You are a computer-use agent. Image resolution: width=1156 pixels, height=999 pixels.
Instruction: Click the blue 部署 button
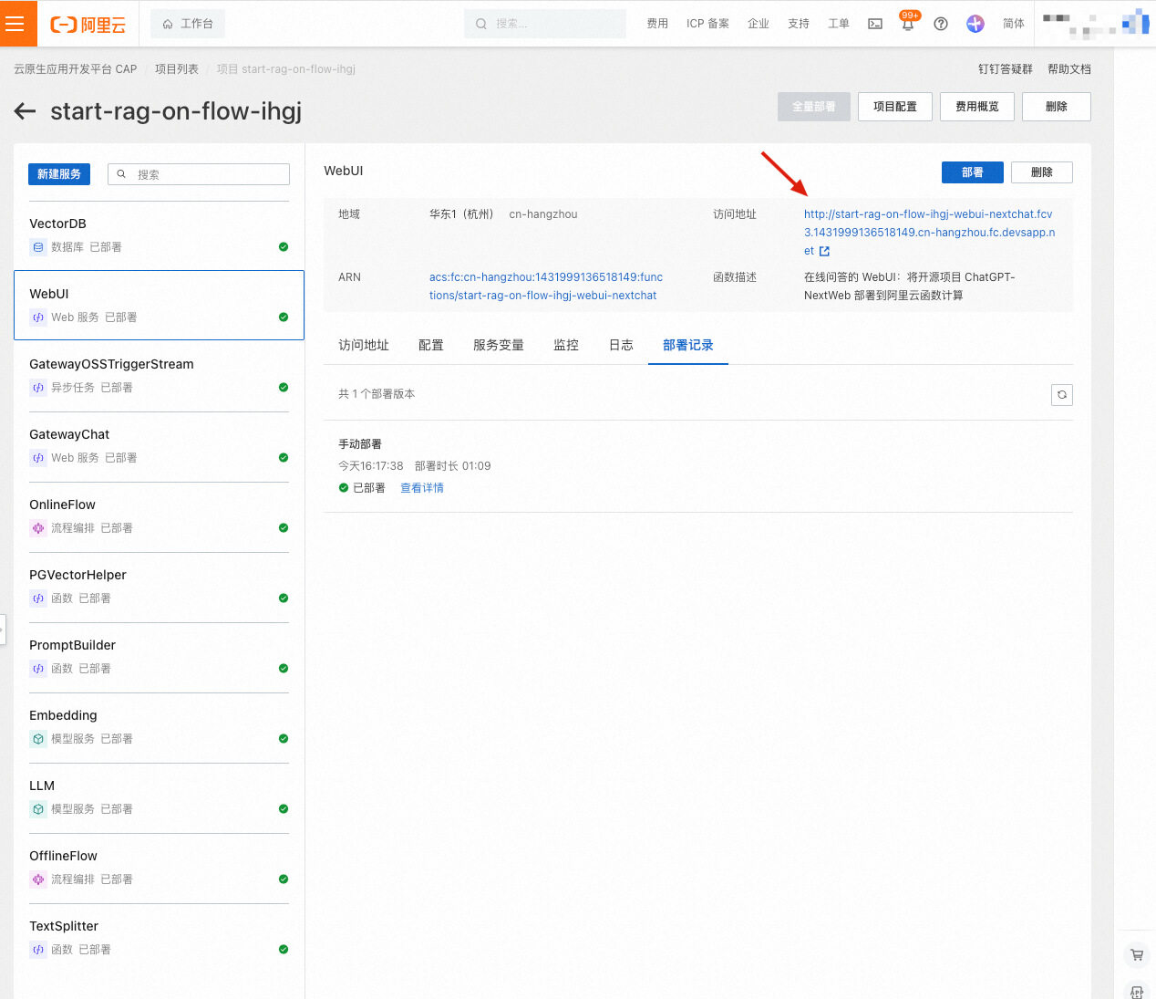[972, 172]
